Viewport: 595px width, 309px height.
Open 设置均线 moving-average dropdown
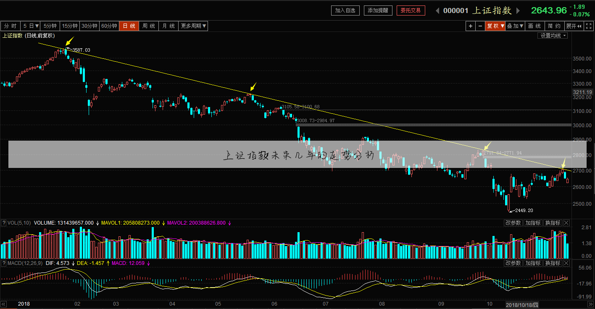coord(553,36)
